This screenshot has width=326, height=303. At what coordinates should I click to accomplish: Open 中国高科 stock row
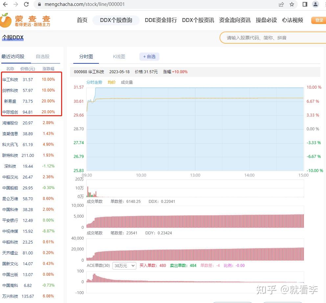pyautogui.click(x=29, y=285)
